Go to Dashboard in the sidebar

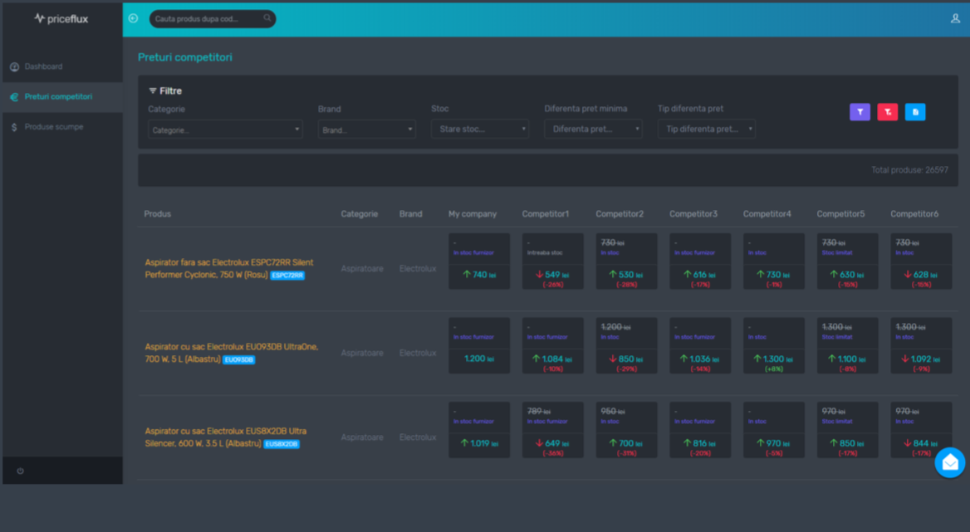[x=43, y=66]
